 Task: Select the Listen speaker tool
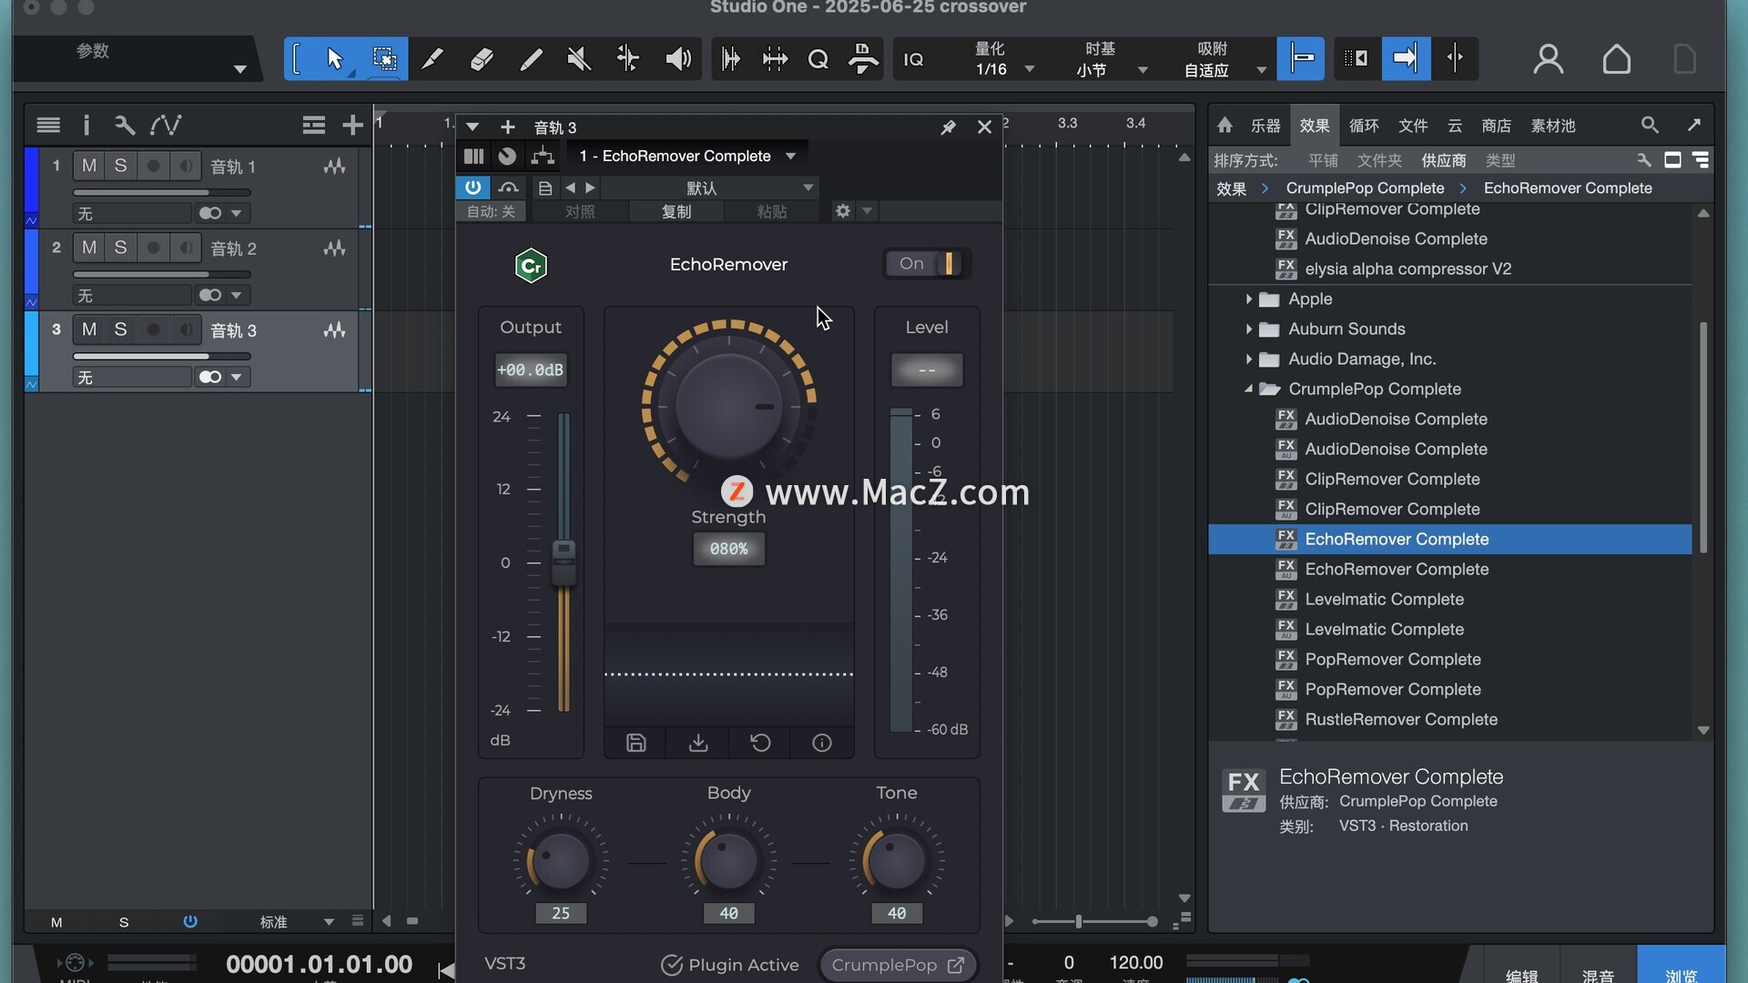(677, 59)
